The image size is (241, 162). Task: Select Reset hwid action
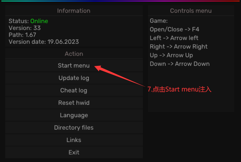coord(74,103)
